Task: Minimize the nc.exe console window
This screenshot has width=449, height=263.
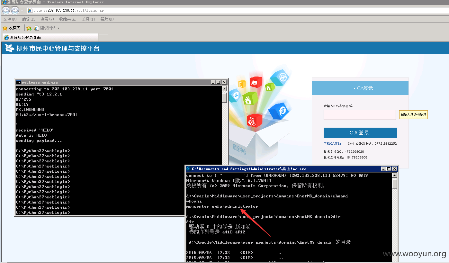Action: tap(384, 168)
